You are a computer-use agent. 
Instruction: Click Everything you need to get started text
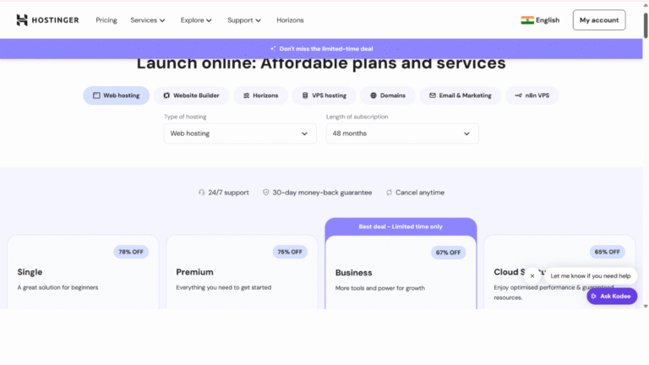click(223, 287)
